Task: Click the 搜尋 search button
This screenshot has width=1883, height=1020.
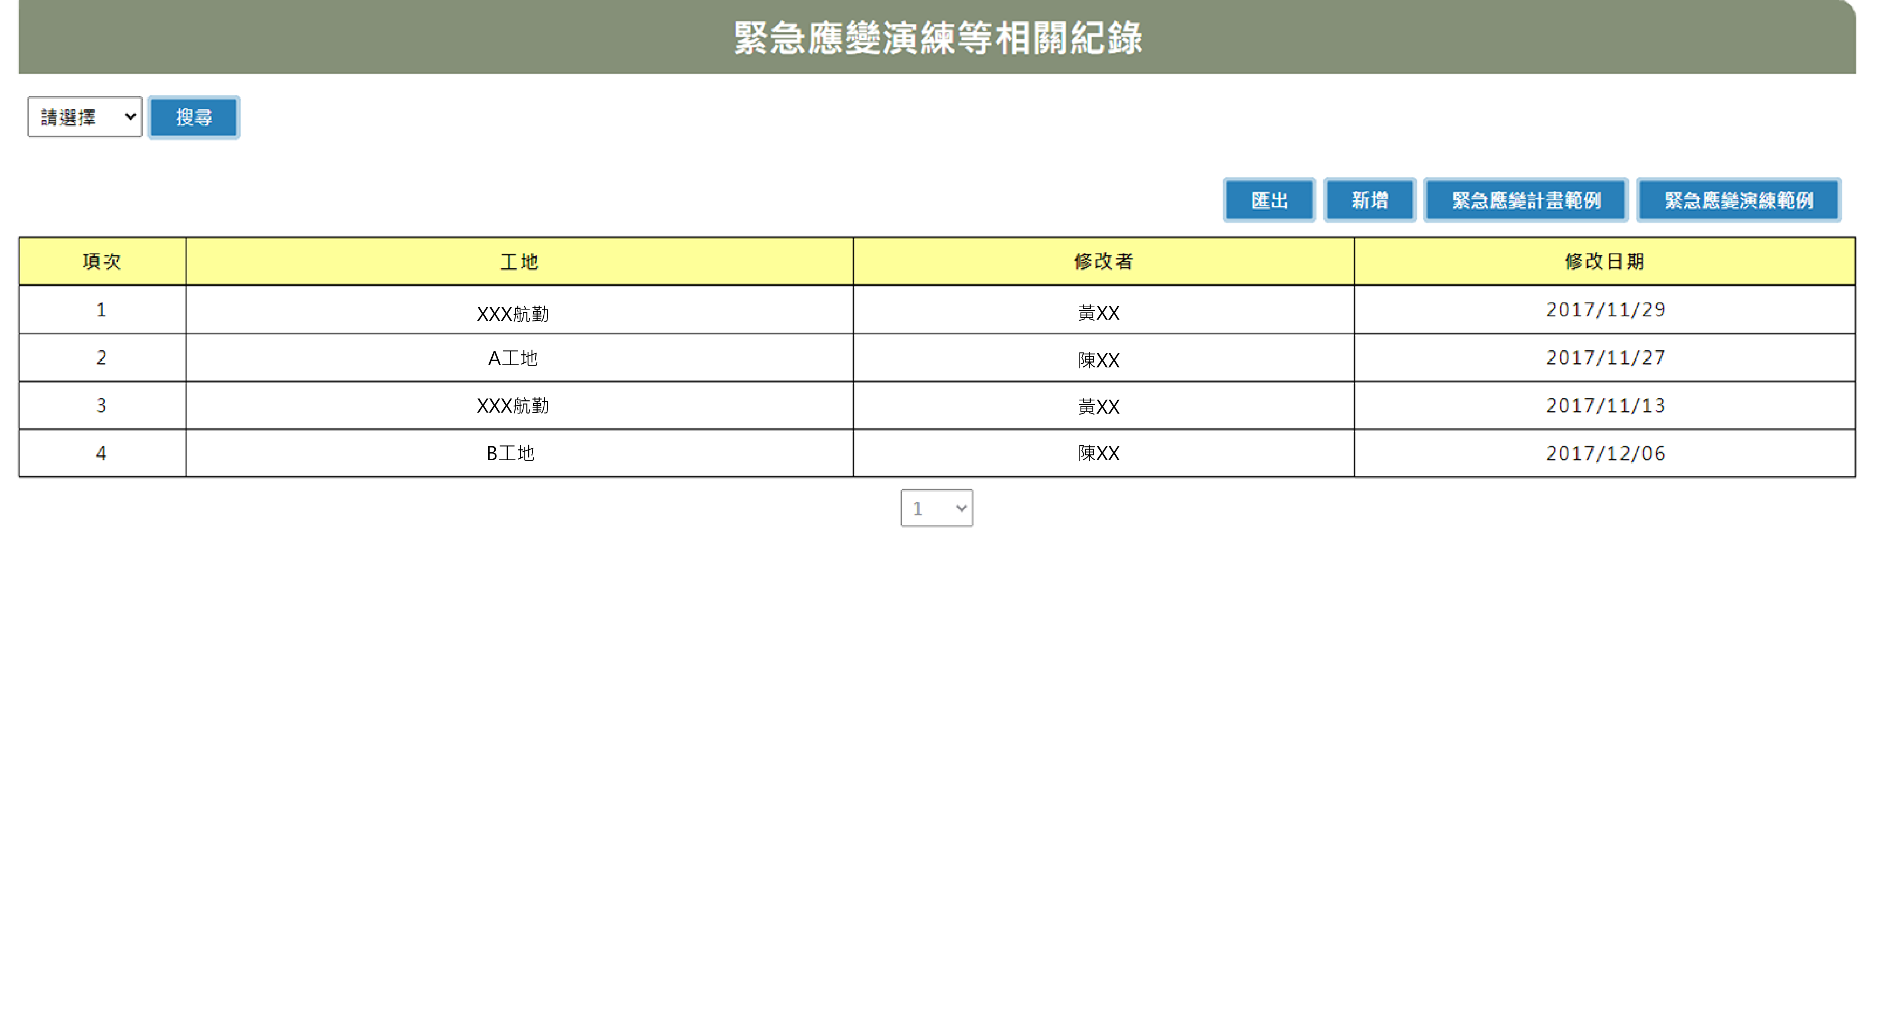Action: click(194, 117)
